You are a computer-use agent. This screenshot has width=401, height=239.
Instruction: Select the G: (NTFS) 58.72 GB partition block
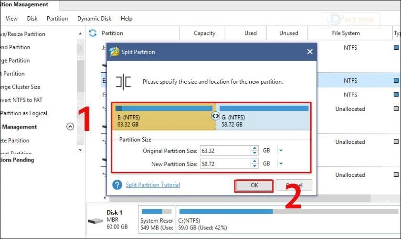tap(264, 117)
